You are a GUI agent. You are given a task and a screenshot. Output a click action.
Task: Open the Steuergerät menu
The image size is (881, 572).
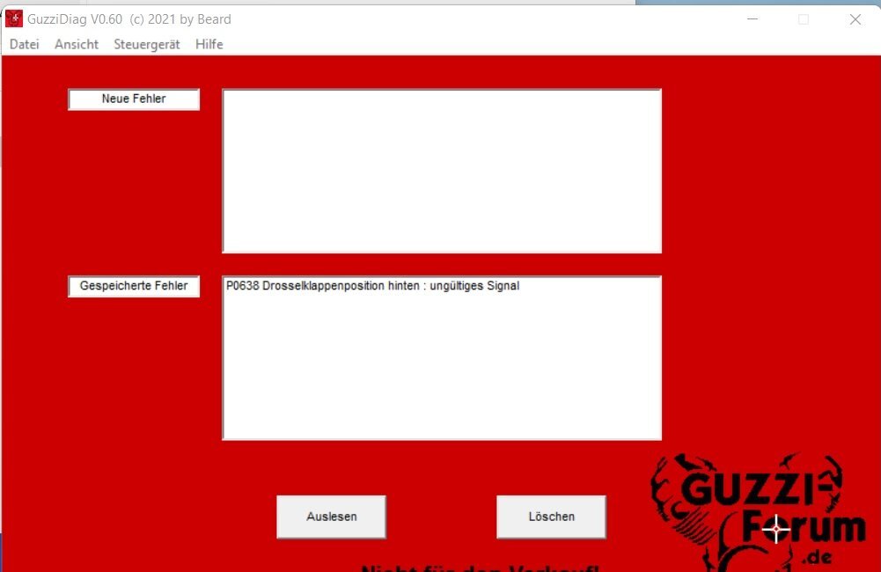coord(147,44)
